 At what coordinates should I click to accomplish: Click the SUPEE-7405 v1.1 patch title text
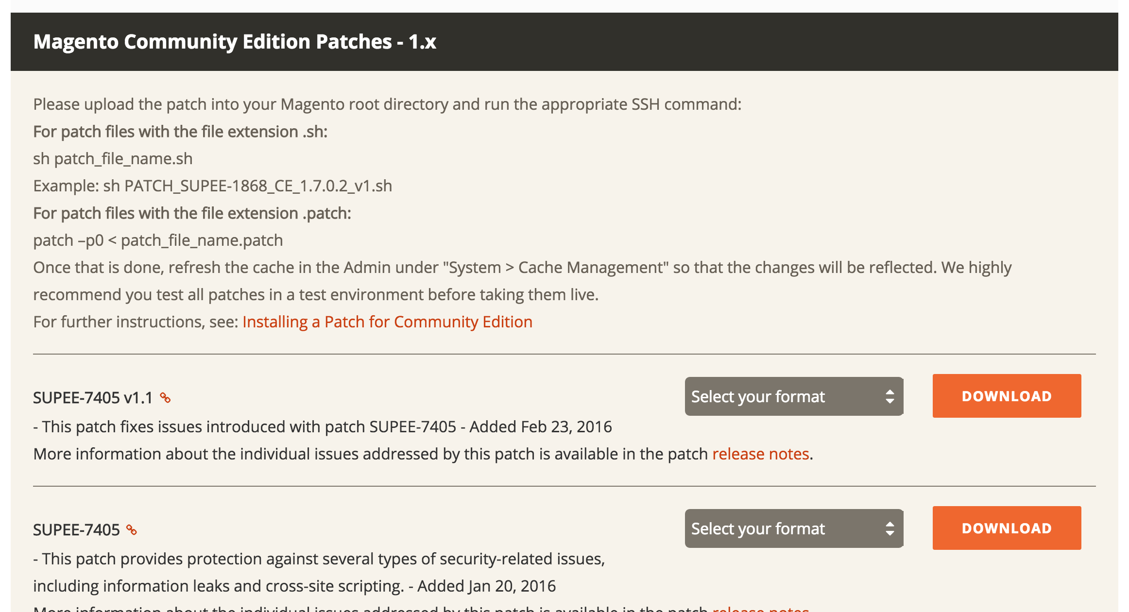click(x=93, y=398)
